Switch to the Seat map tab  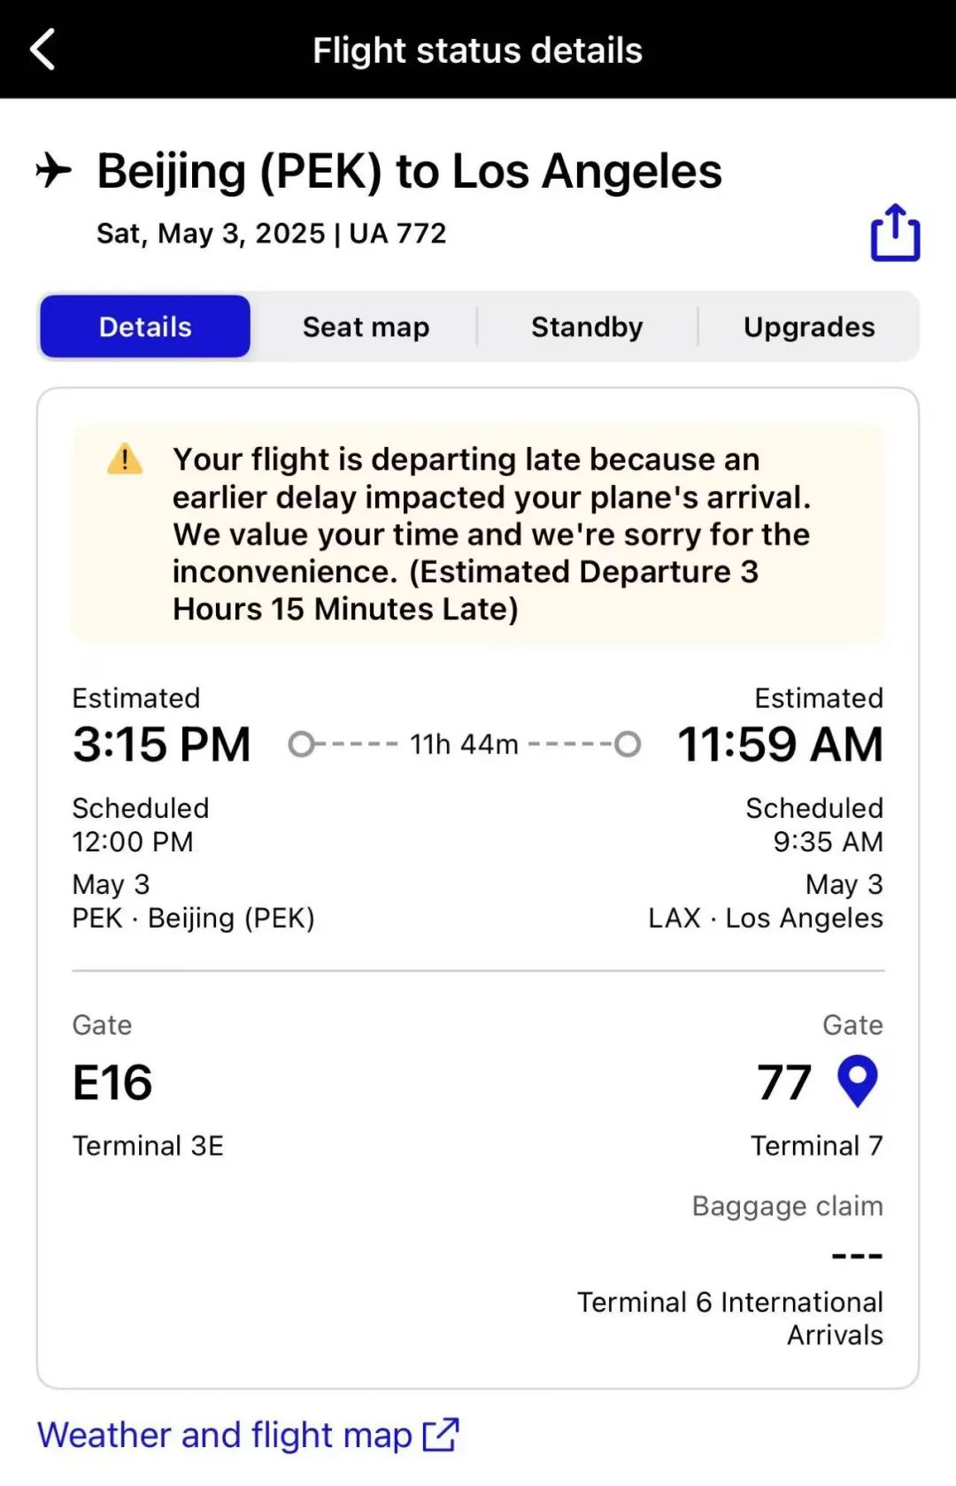[366, 327]
